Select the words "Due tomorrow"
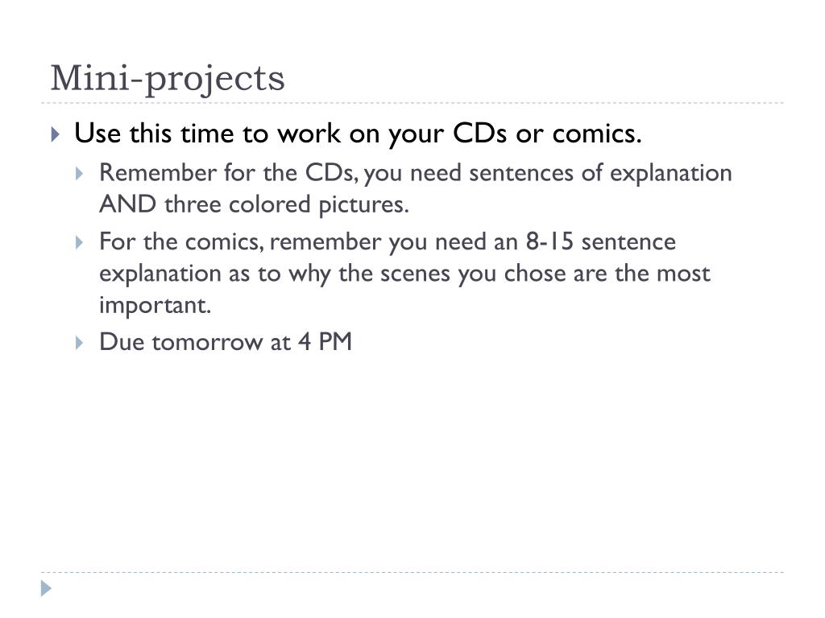 tap(181, 342)
